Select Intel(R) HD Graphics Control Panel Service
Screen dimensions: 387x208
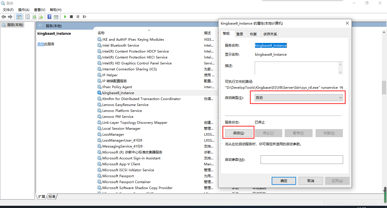click(137, 63)
